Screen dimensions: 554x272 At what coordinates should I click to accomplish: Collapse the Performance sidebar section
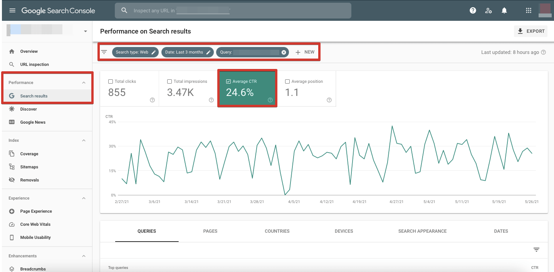coord(84,82)
